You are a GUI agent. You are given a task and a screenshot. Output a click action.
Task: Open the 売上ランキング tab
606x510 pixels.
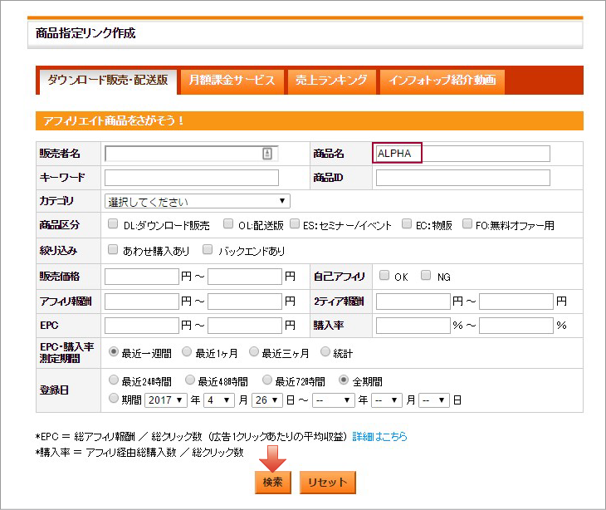point(330,81)
